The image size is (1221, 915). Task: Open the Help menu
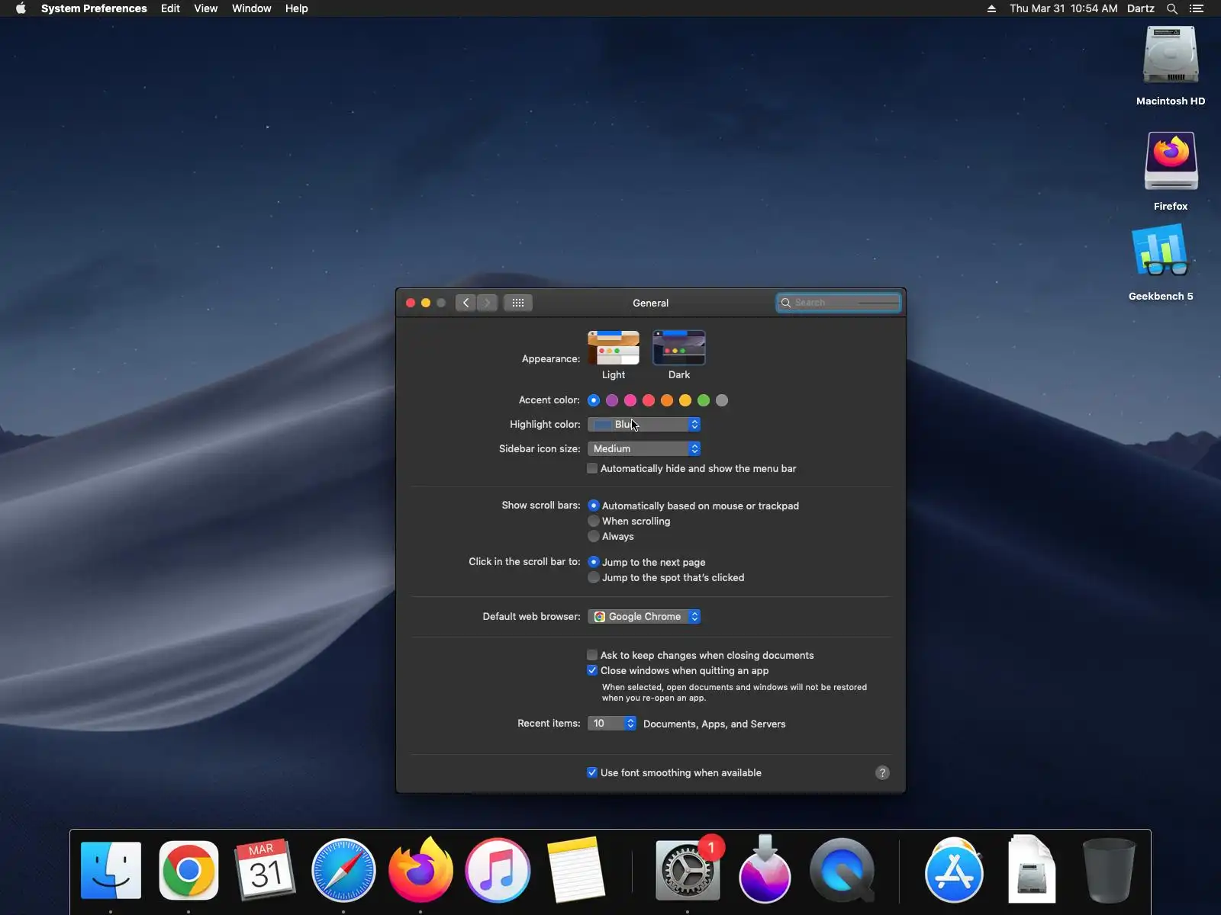(297, 8)
